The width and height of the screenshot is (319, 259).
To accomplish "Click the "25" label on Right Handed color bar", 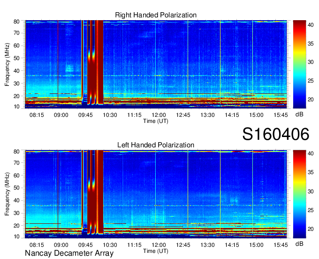I will pyautogui.click(x=311, y=81).
